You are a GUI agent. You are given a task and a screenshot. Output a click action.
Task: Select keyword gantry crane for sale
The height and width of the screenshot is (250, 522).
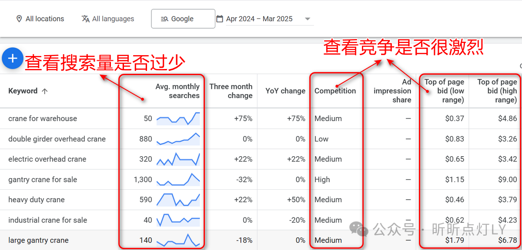point(42,179)
